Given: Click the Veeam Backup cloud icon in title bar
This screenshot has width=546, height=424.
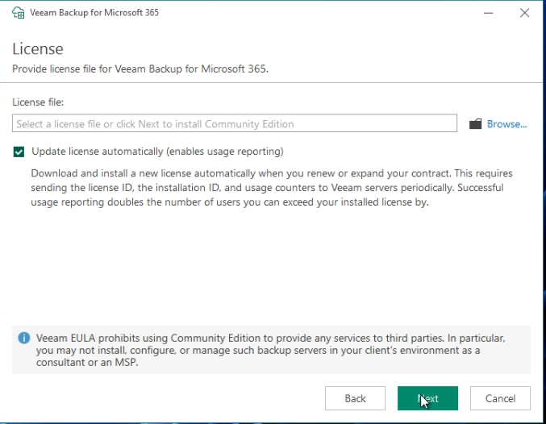Looking at the screenshot, I should [x=18, y=13].
